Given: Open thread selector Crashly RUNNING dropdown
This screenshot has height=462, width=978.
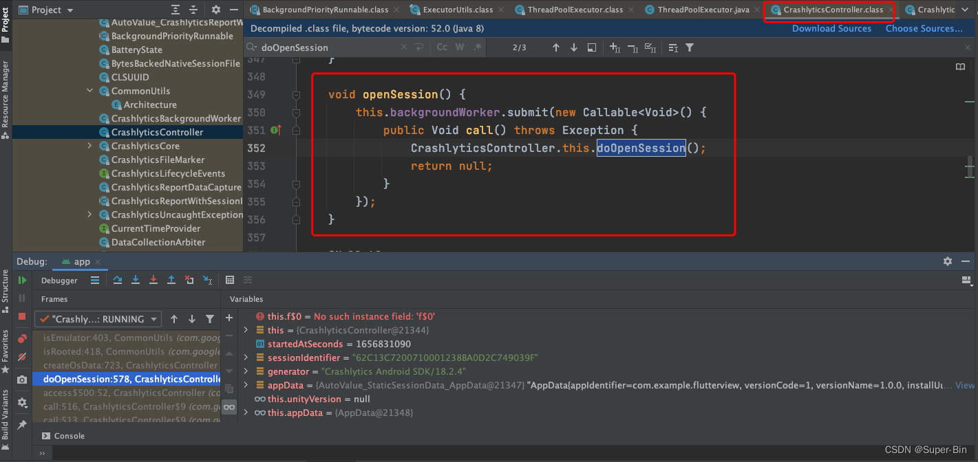Looking at the screenshot, I should tap(98, 319).
